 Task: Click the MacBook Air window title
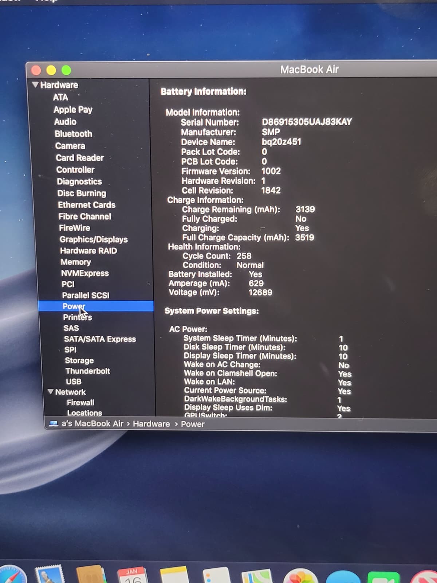310,70
